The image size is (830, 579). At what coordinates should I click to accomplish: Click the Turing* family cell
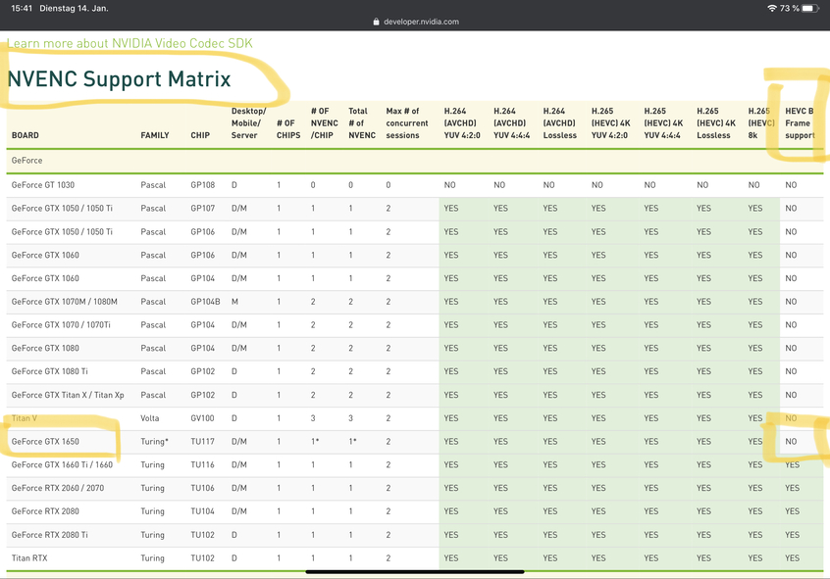[155, 442]
